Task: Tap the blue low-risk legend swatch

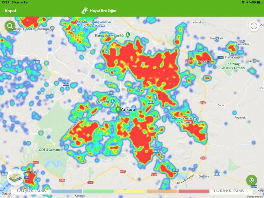Action: [67, 191]
